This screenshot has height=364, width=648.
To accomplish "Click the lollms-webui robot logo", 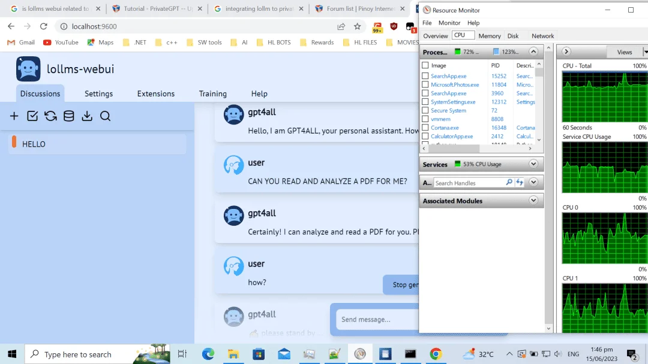I will pyautogui.click(x=28, y=69).
